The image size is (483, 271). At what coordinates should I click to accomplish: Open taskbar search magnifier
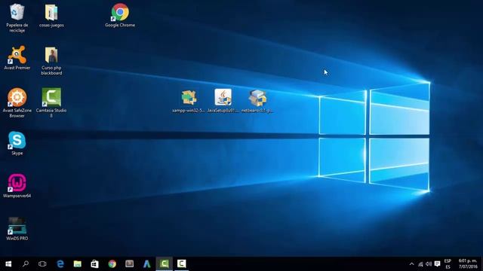pyautogui.click(x=26, y=264)
